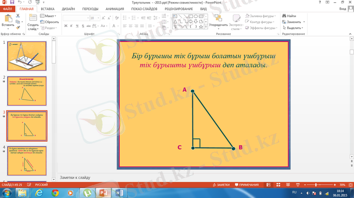Click the Создать слайд icon

[x=33, y=19]
